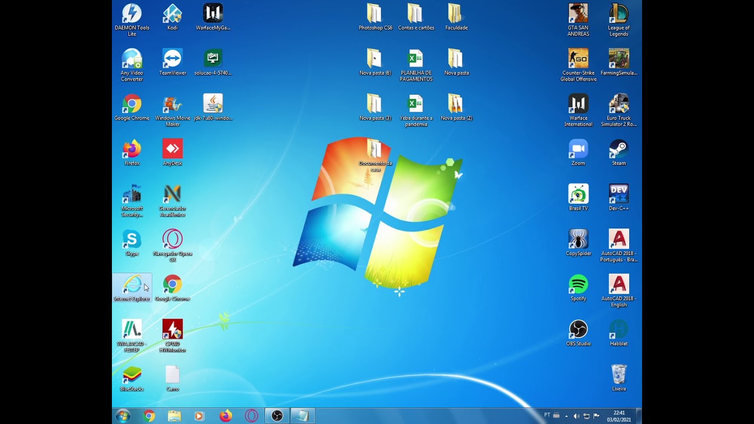Select Yeba durante a pandemia spreadsheet

point(416,110)
